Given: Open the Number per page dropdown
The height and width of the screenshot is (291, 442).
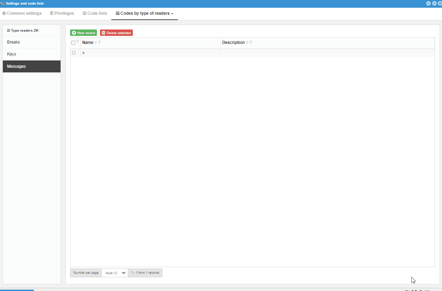Looking at the screenshot, I should (115, 273).
